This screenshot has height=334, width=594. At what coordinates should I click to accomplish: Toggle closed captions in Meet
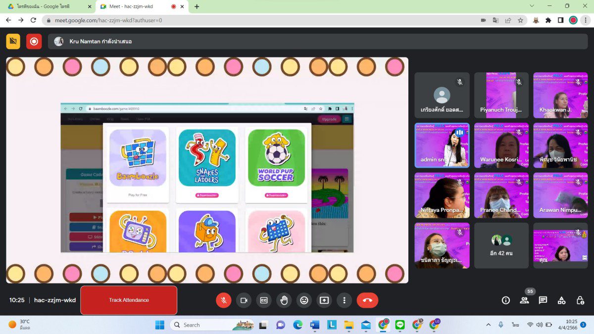click(x=264, y=300)
